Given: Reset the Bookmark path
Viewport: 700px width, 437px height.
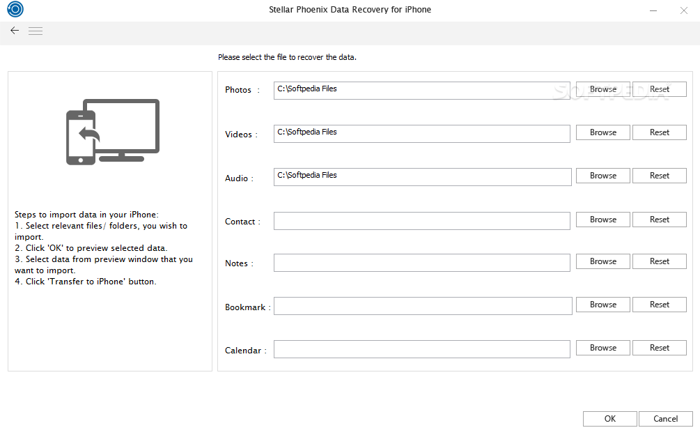Looking at the screenshot, I should (x=660, y=305).
